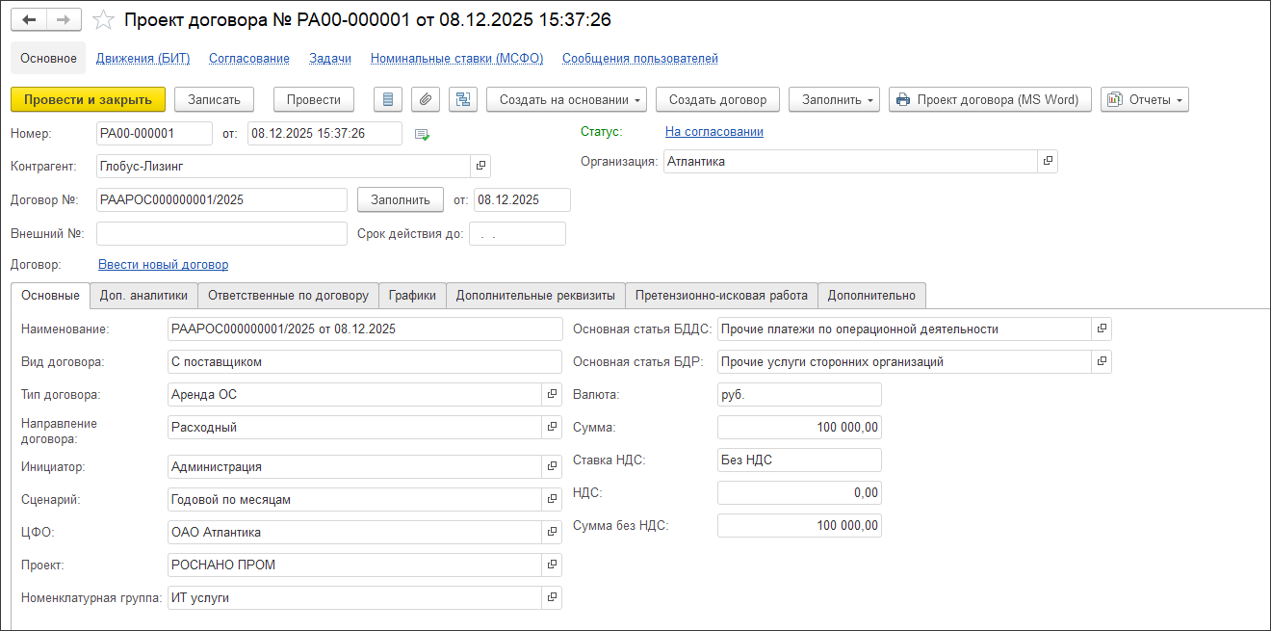Click the back navigation arrow
The width and height of the screenshot is (1271, 631).
tap(29, 20)
